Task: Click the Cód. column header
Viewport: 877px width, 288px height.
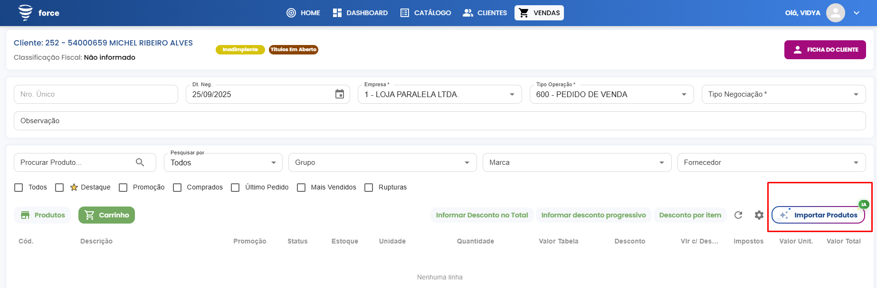Action: coord(26,241)
